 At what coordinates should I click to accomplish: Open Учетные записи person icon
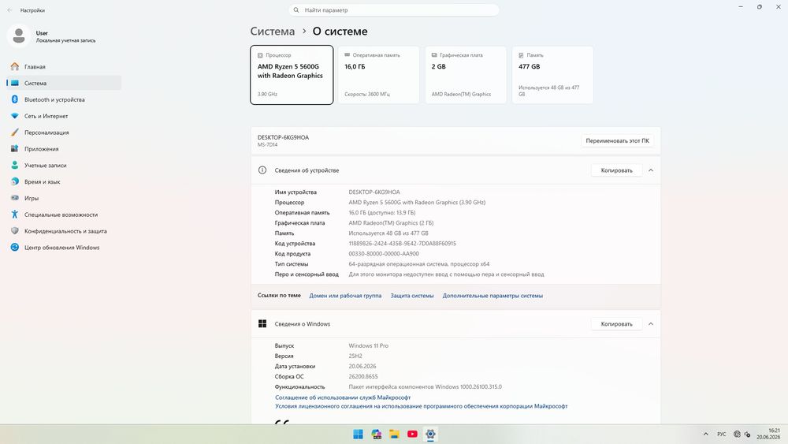14,165
